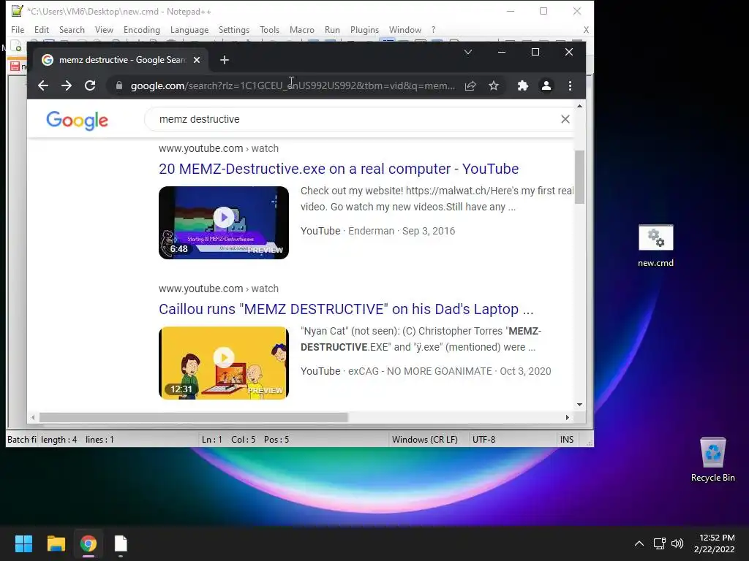Open Notepad++ Settings menu
This screenshot has height=561, width=749.
click(233, 29)
